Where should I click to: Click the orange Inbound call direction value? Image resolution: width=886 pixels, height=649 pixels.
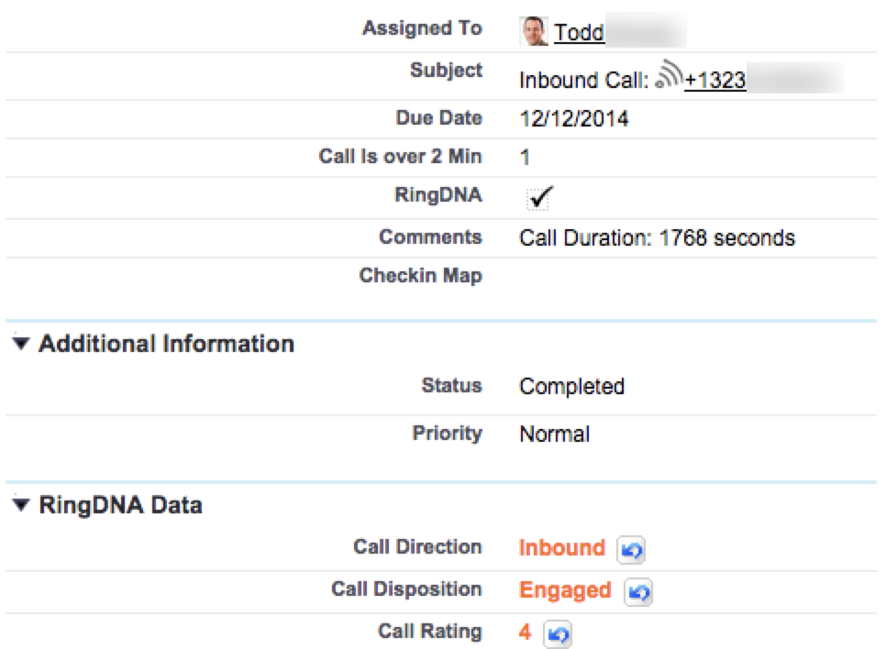point(561,548)
